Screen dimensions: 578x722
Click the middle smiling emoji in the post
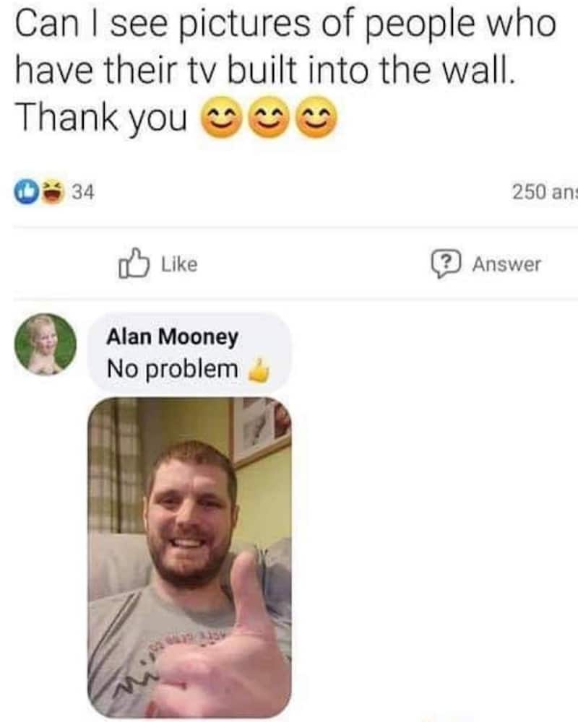click(269, 118)
